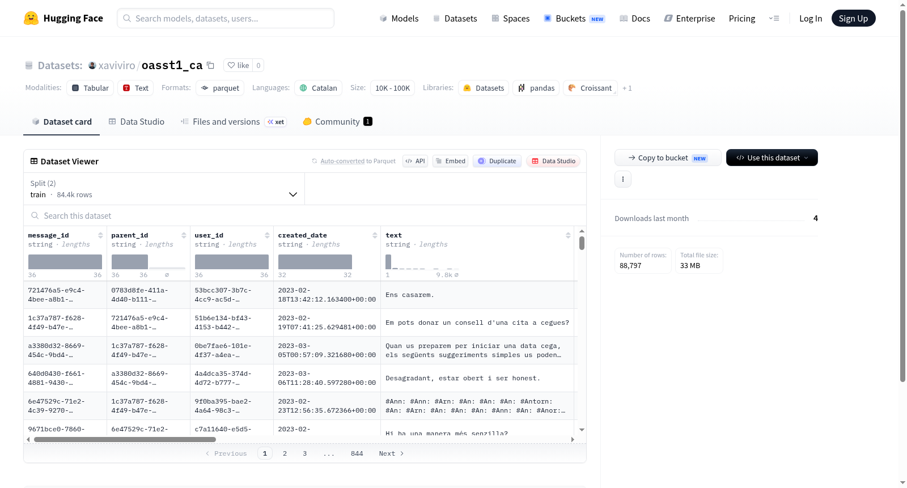Go to Datasets in top navigation
This screenshot has width=907, height=488.
455,18
